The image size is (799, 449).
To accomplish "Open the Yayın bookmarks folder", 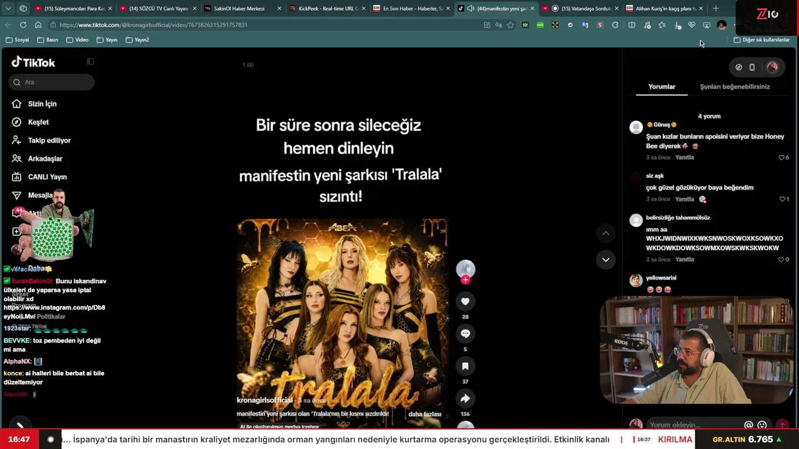I will [x=107, y=40].
